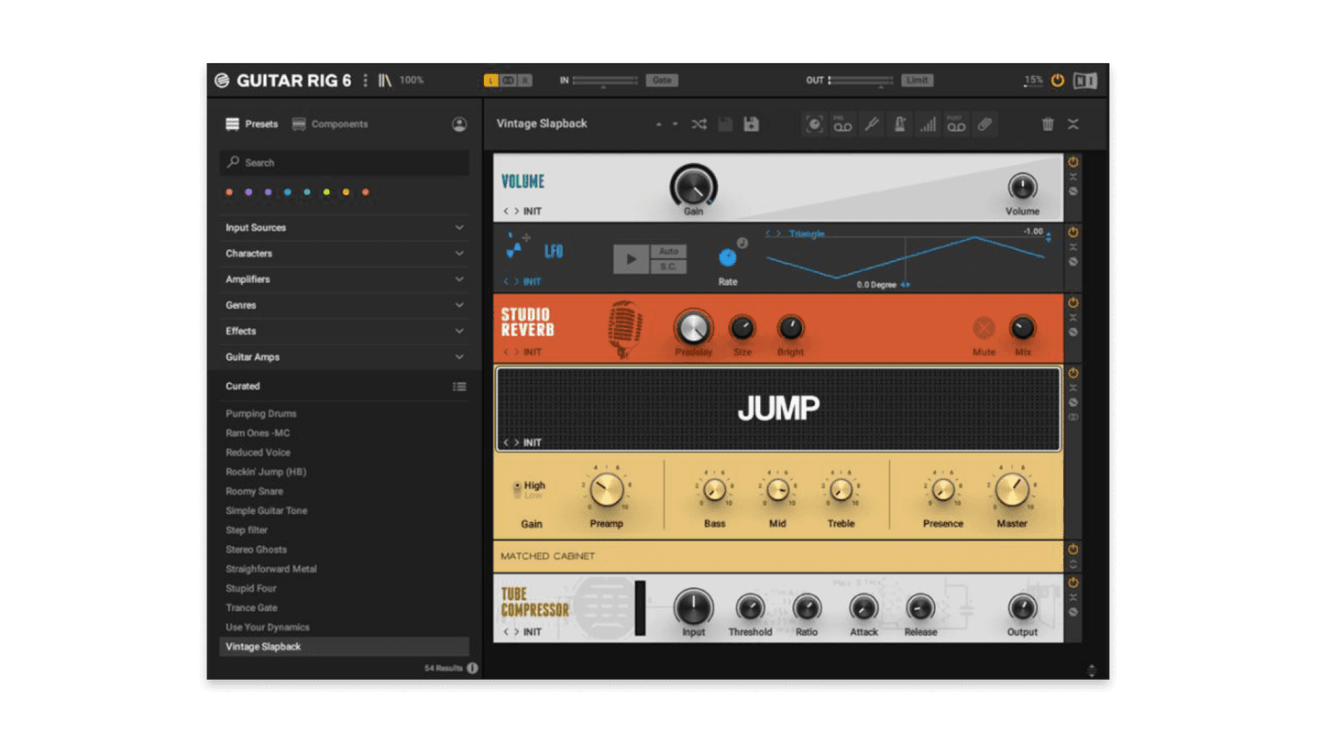Open the preset attachments view
Screen dimensions: 1320x742
click(x=985, y=124)
